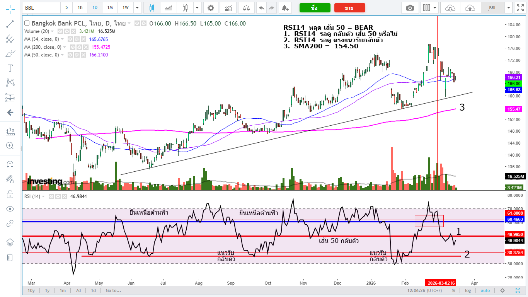Open chart properties gear in top toolbar
The height and width of the screenshot is (297, 528).
(211, 7)
